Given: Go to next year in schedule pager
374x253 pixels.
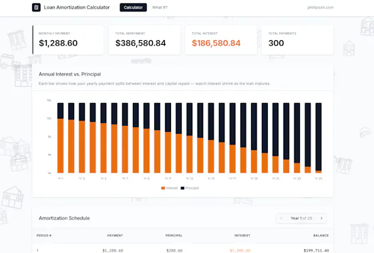Looking at the screenshot, I should pyautogui.click(x=321, y=218).
